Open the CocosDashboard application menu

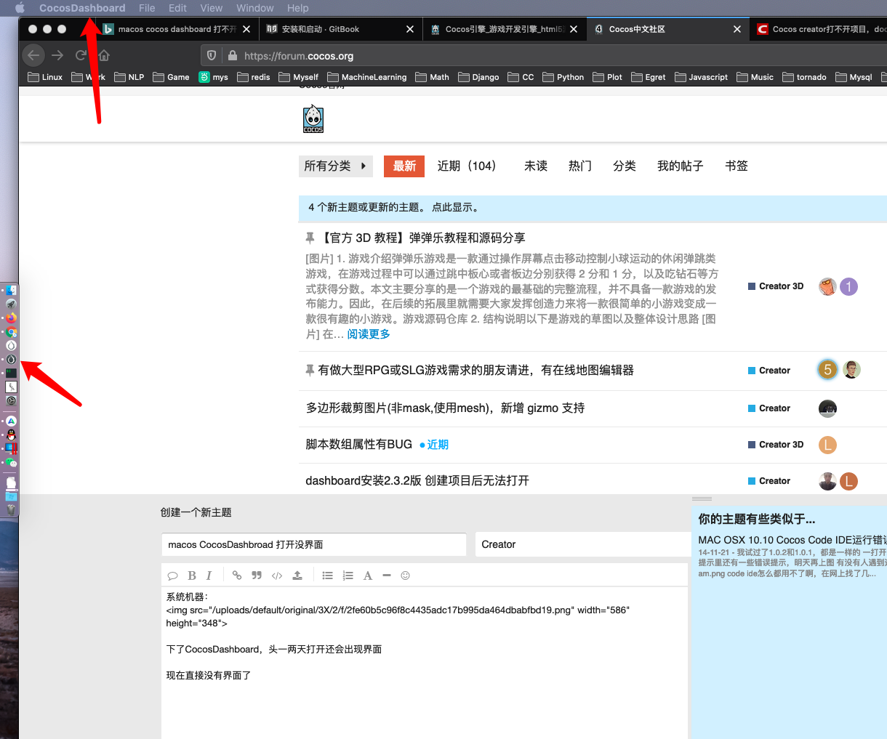pos(82,8)
